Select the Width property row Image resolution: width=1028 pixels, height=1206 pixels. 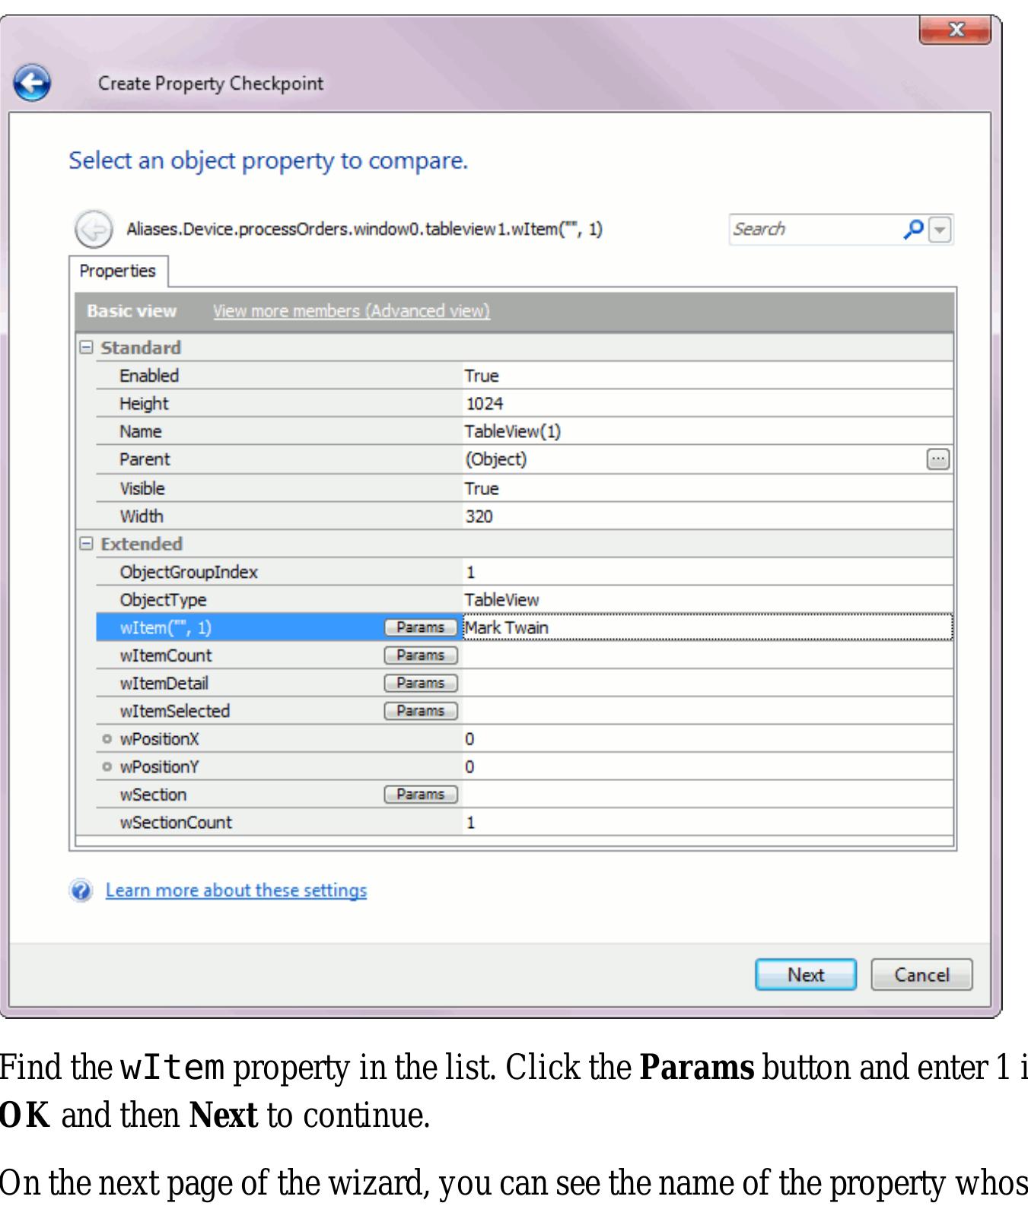pyautogui.click(x=524, y=516)
